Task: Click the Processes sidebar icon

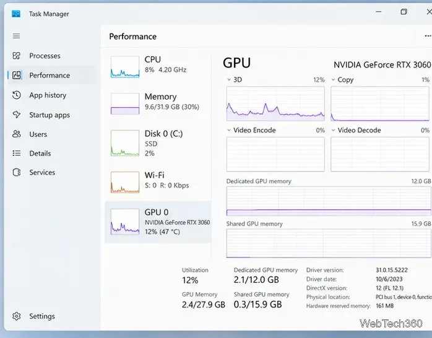Action: (16, 56)
